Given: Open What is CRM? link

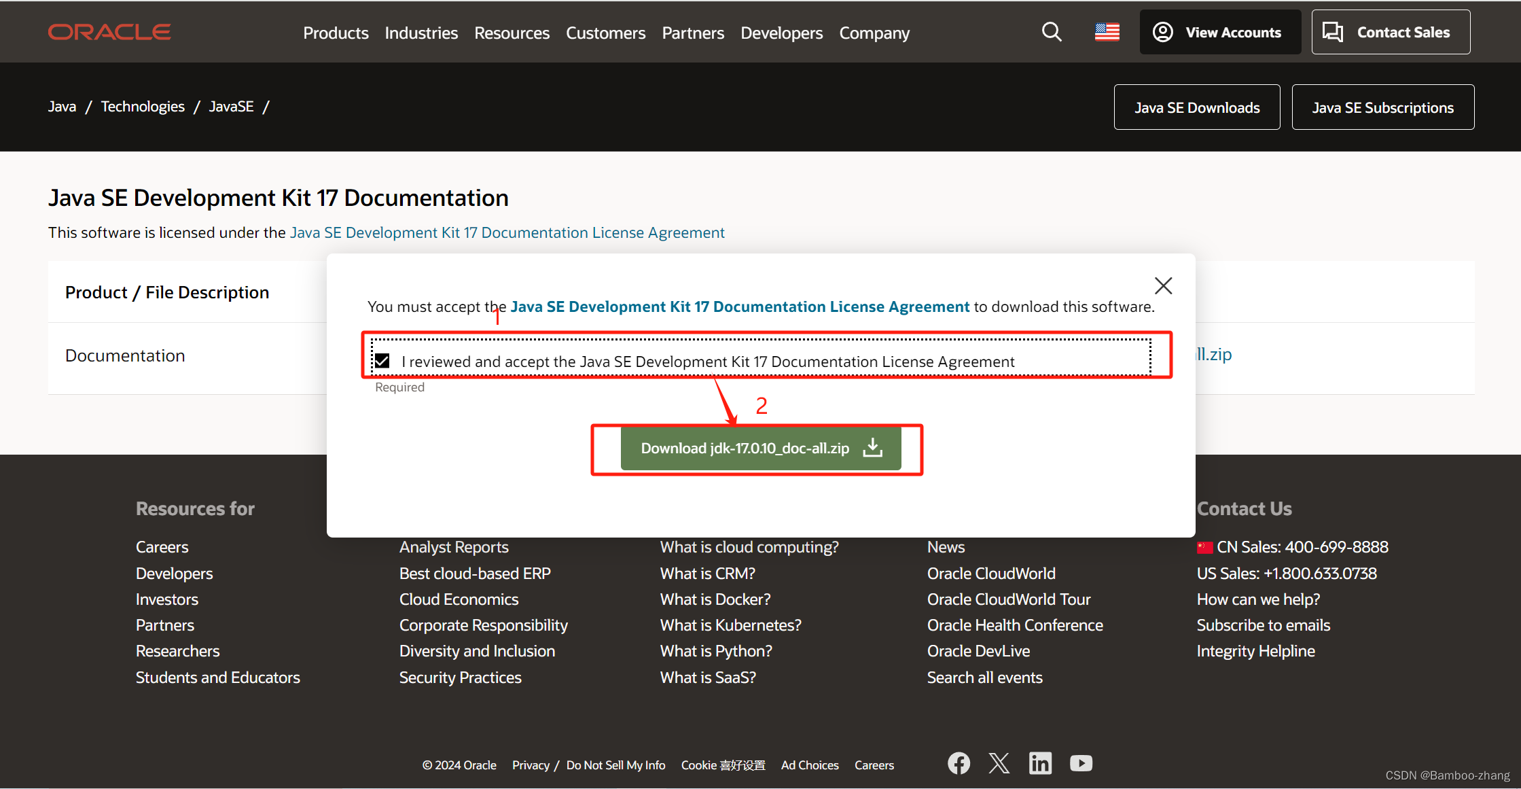Looking at the screenshot, I should click(x=708, y=574).
